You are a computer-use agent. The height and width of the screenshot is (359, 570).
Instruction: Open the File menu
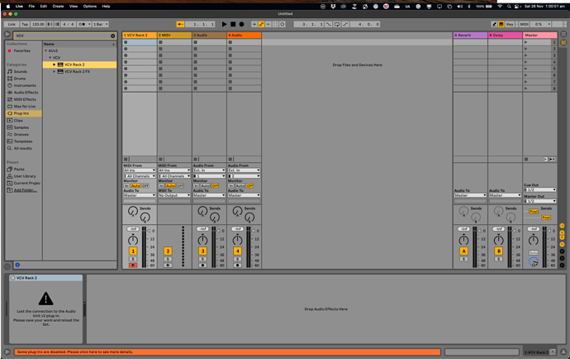(31, 6)
